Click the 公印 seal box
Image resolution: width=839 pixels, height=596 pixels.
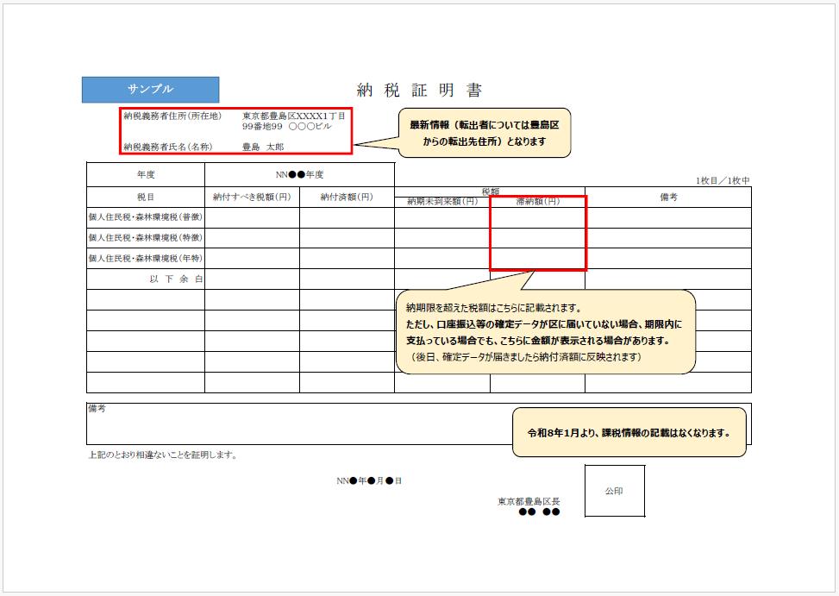614,491
